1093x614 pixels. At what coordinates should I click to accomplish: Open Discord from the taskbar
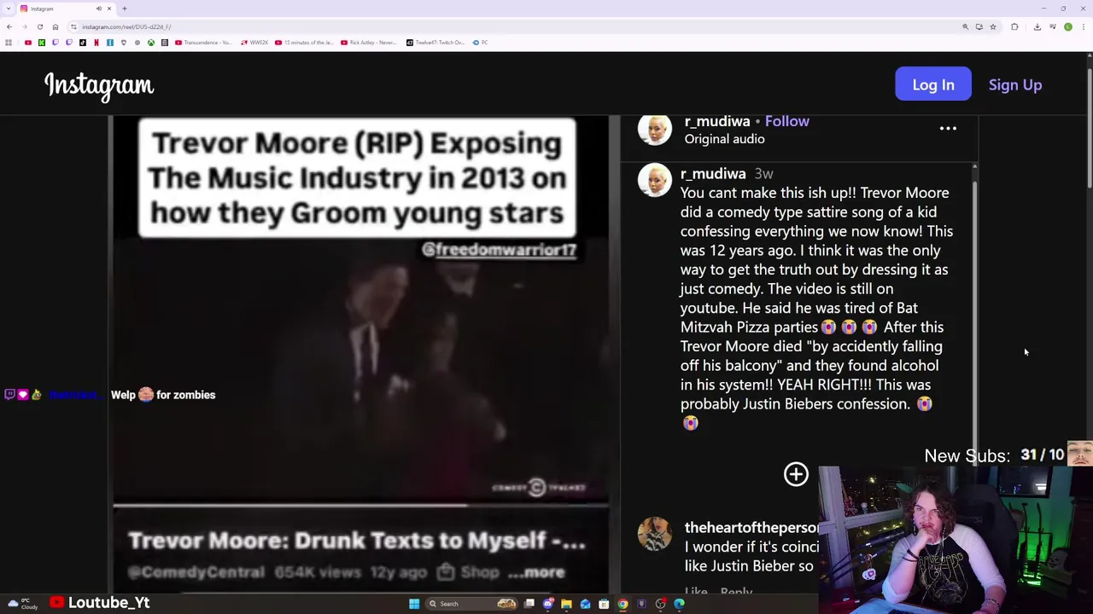pyautogui.click(x=547, y=604)
